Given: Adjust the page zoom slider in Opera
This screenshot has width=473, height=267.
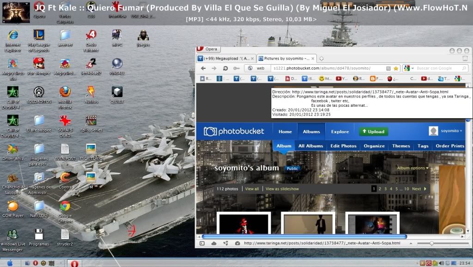Looking at the screenshot, I should click(x=443, y=243).
